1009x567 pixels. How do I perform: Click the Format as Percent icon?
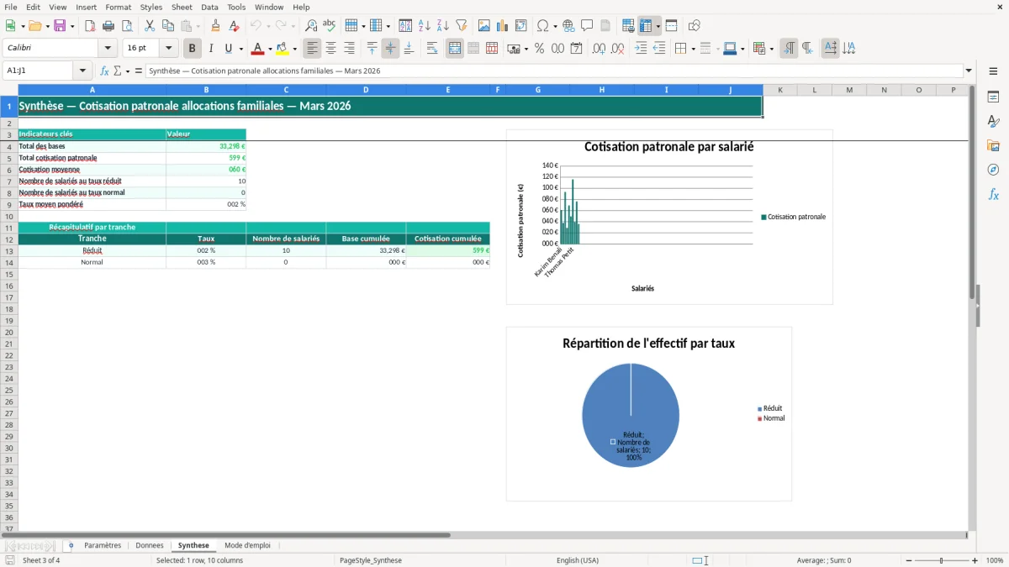tap(540, 49)
